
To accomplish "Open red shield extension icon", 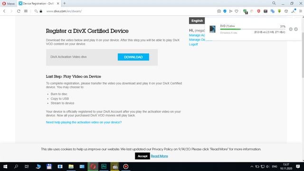I will click(x=258, y=11).
